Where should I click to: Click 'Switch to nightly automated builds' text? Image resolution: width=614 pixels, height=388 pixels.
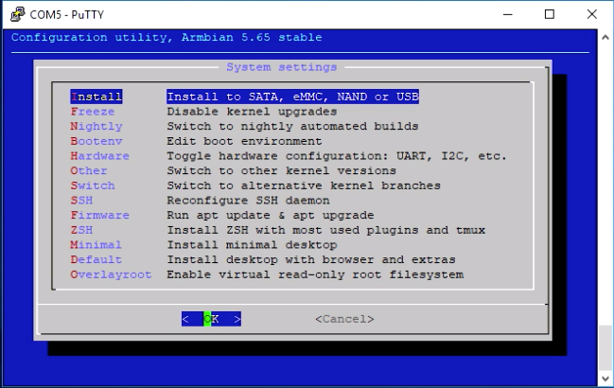tap(292, 127)
